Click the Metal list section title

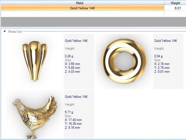15,32
